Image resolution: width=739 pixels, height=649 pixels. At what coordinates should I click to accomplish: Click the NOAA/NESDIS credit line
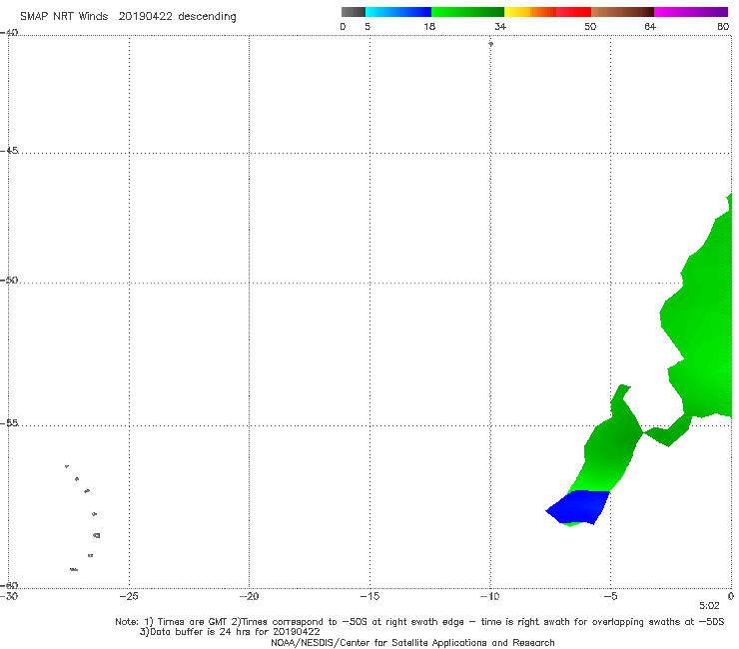[x=412, y=642]
